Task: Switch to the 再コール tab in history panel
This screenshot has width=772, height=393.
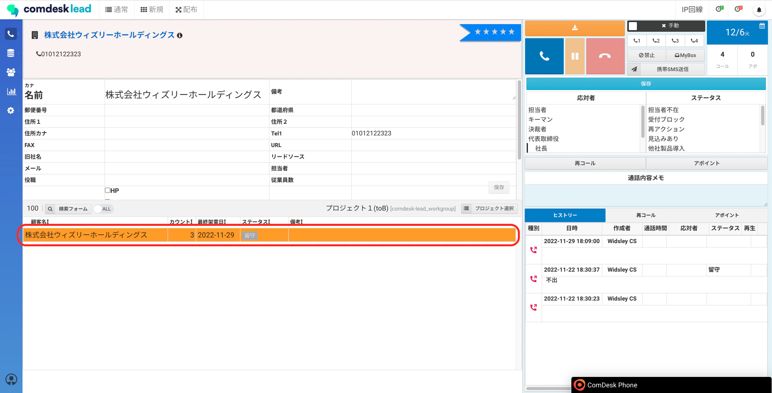Action: pyautogui.click(x=646, y=215)
